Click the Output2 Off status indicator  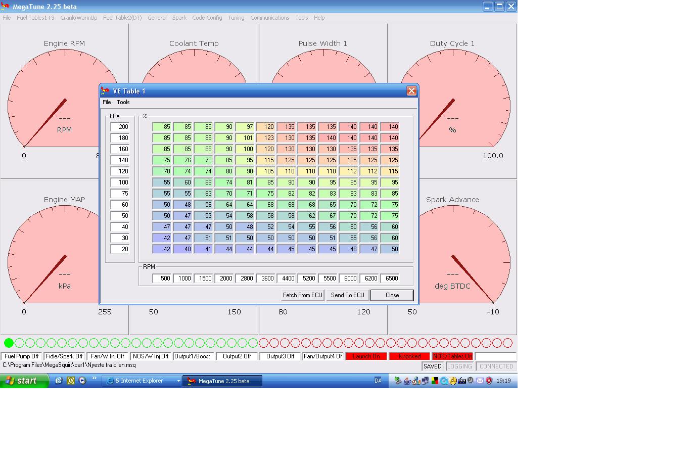pyautogui.click(x=237, y=356)
